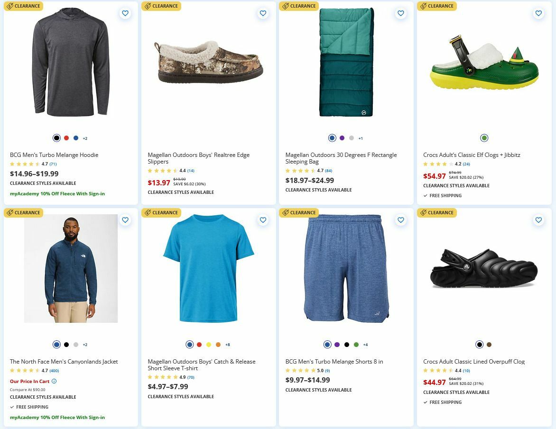Click the heart icon on Magellan slippers
Viewport: 556px width, 429px height.
[x=263, y=14]
